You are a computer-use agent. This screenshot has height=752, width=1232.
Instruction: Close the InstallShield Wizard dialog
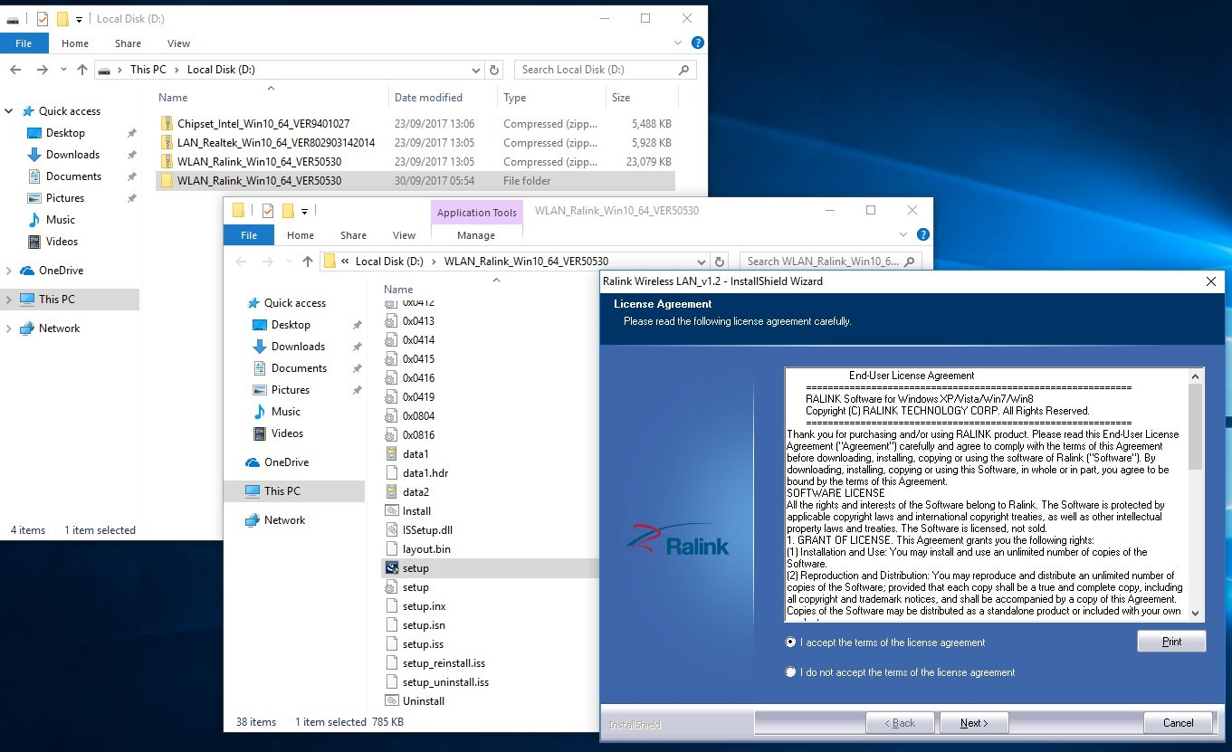coord(1210,281)
